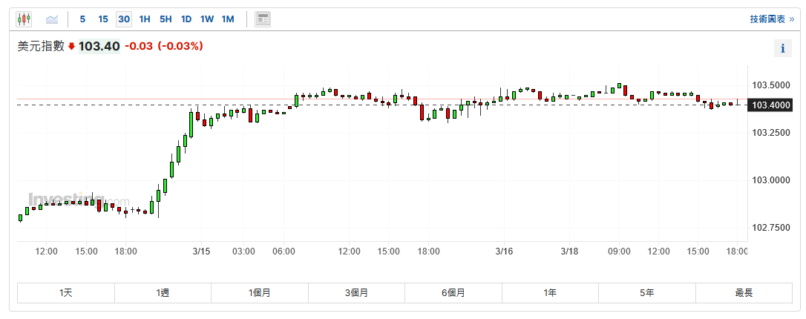This screenshot has height=319, width=806.
Task: Toggle the 30-minute interval
Action: tap(124, 19)
